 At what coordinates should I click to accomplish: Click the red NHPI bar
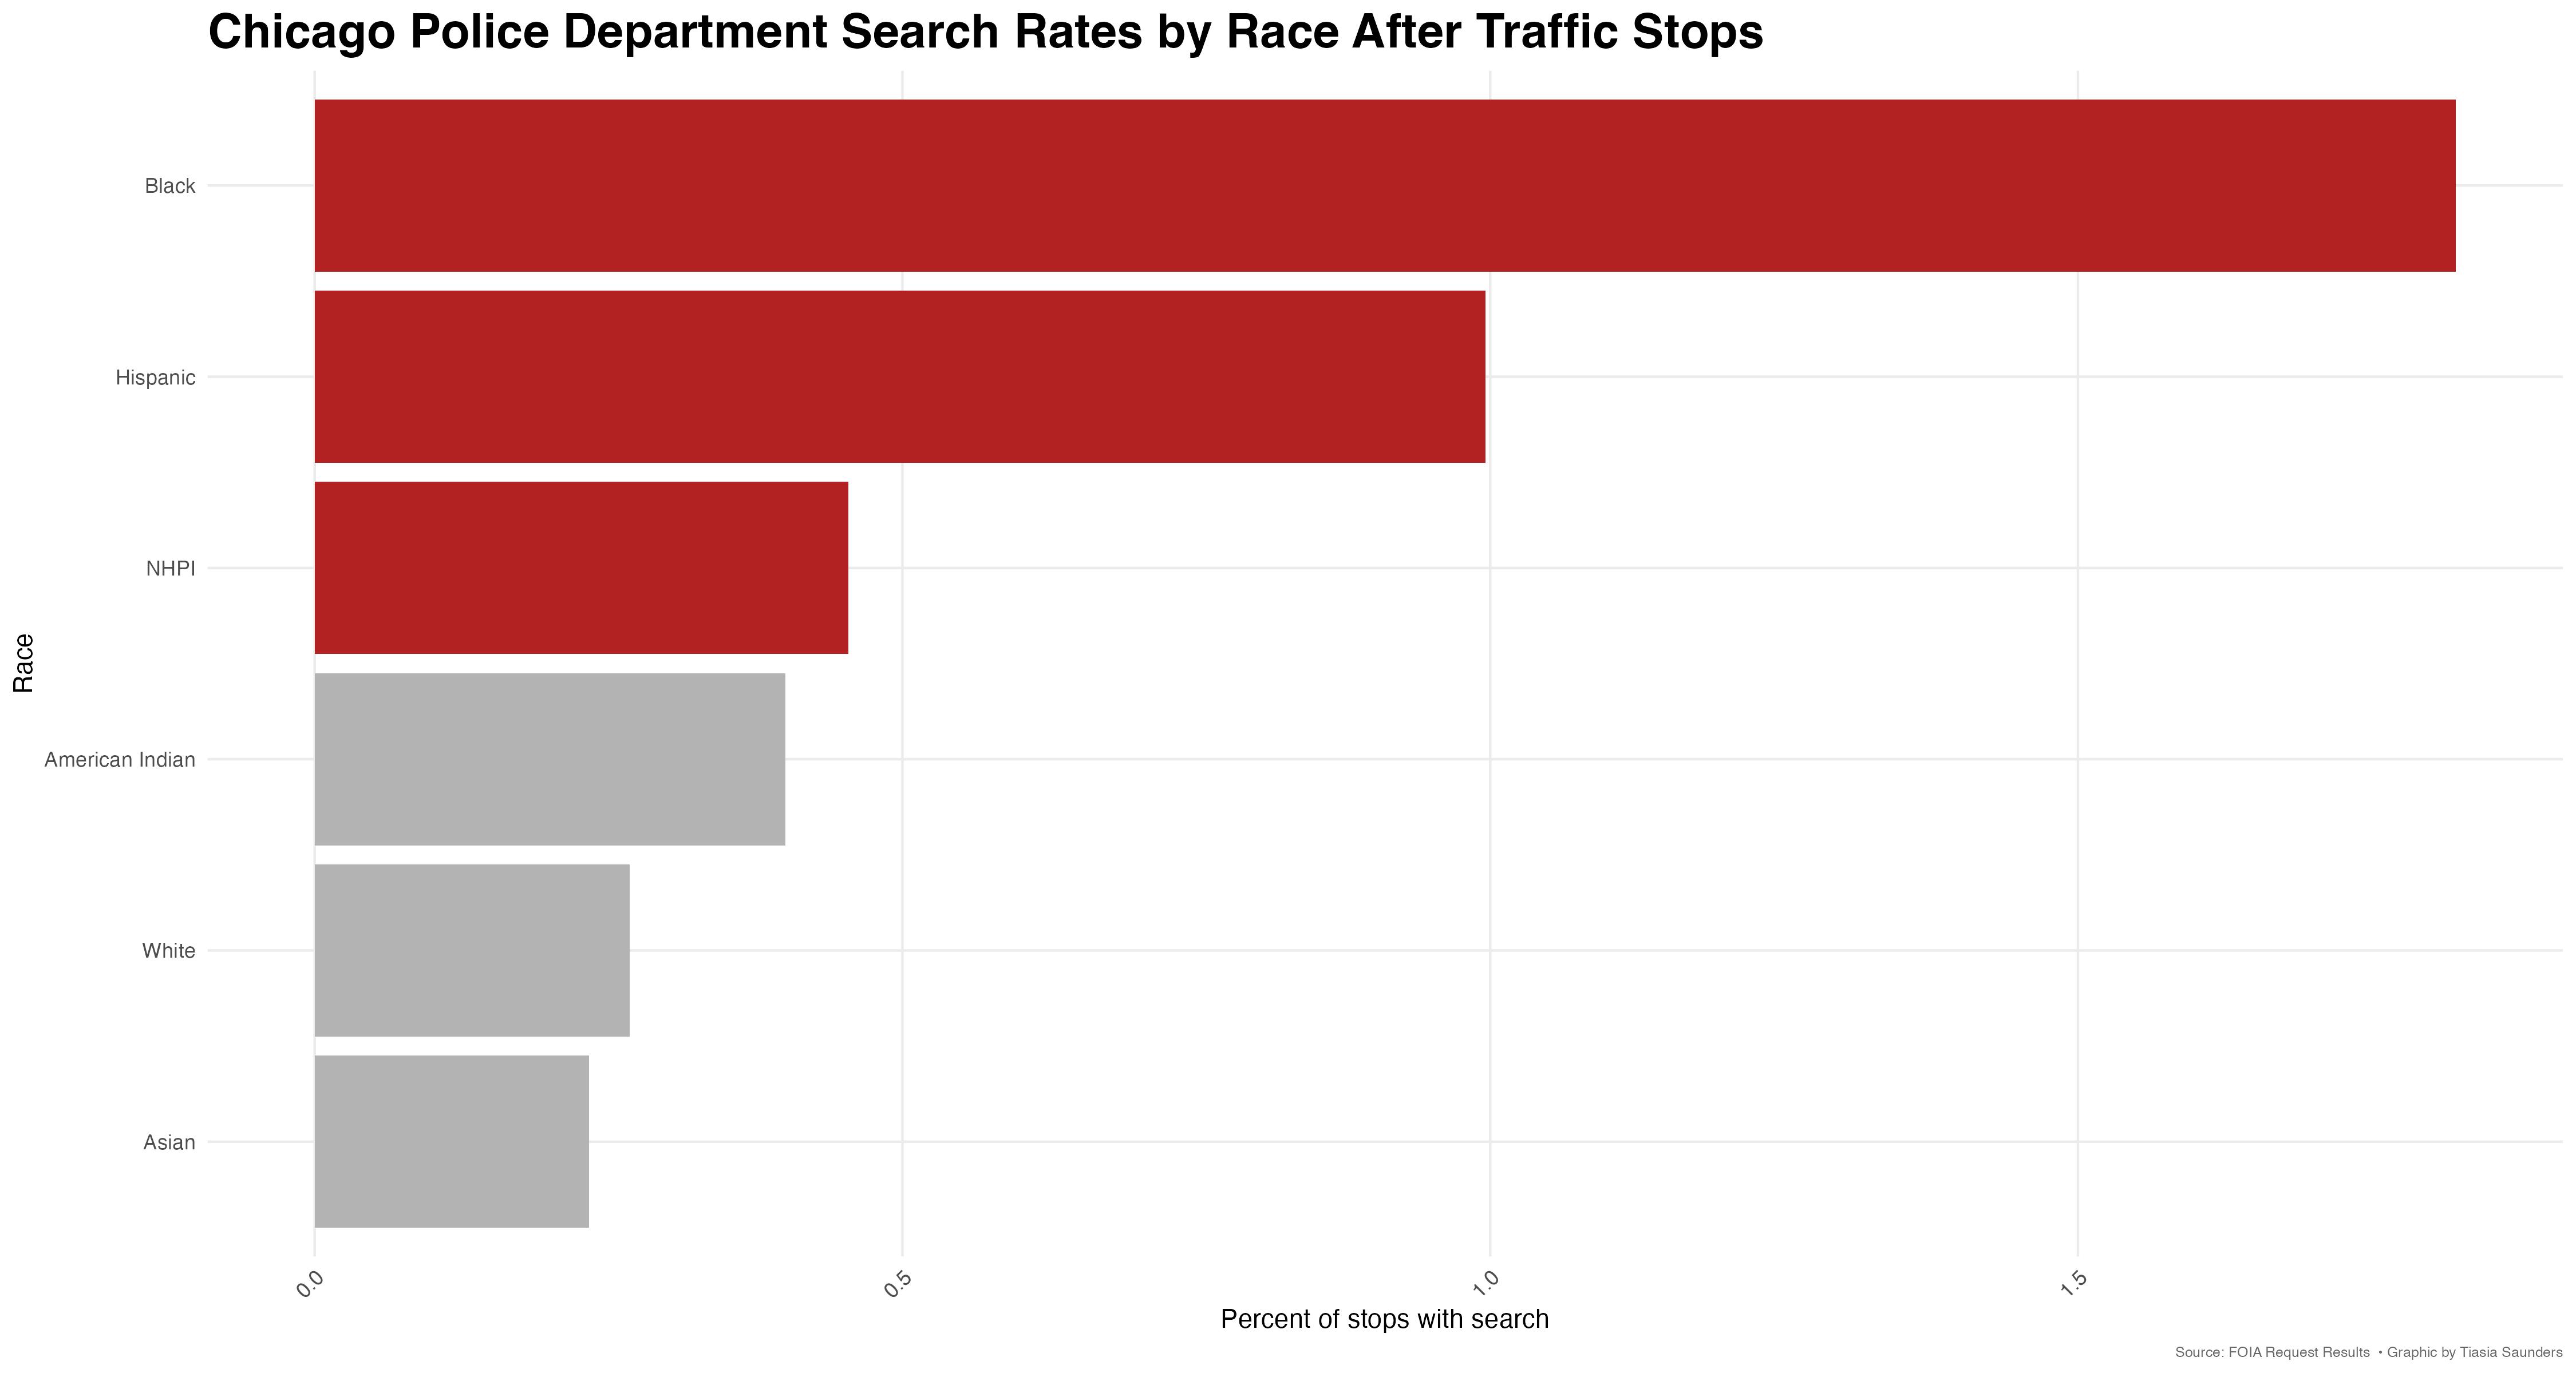(x=581, y=568)
